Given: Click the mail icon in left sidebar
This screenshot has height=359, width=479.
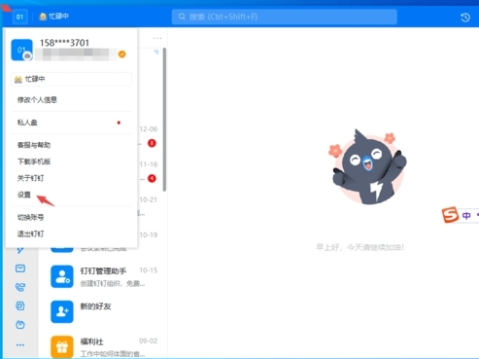Looking at the screenshot, I should 20,269.
